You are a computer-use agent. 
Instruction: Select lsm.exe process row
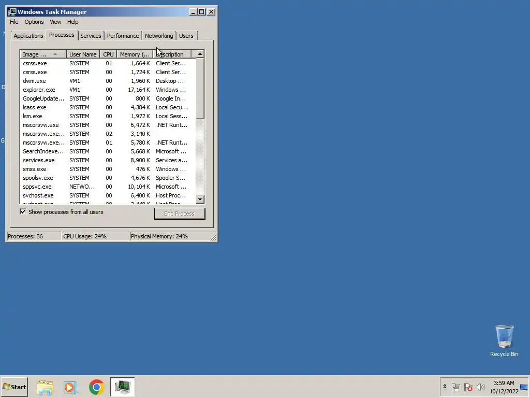tap(108, 116)
